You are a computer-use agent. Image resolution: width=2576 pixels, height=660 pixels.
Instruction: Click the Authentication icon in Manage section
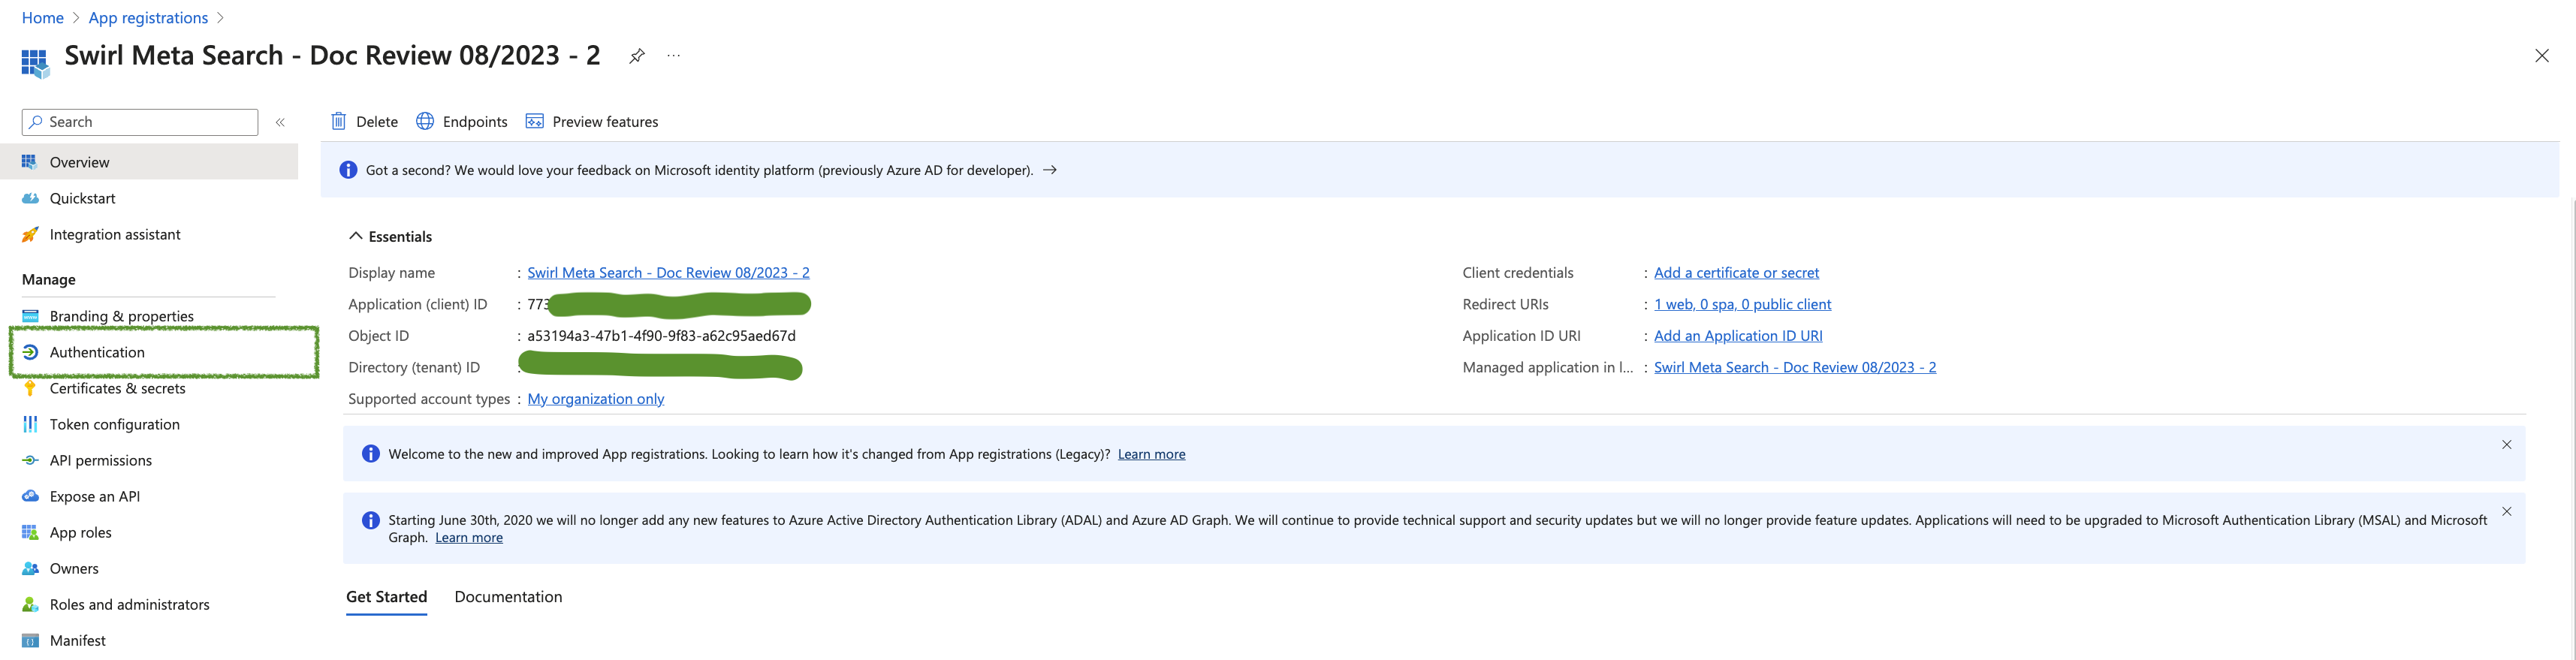pos(30,352)
